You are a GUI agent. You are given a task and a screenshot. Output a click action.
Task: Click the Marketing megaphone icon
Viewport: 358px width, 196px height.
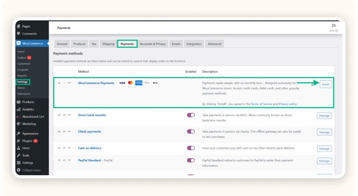coord(18,124)
